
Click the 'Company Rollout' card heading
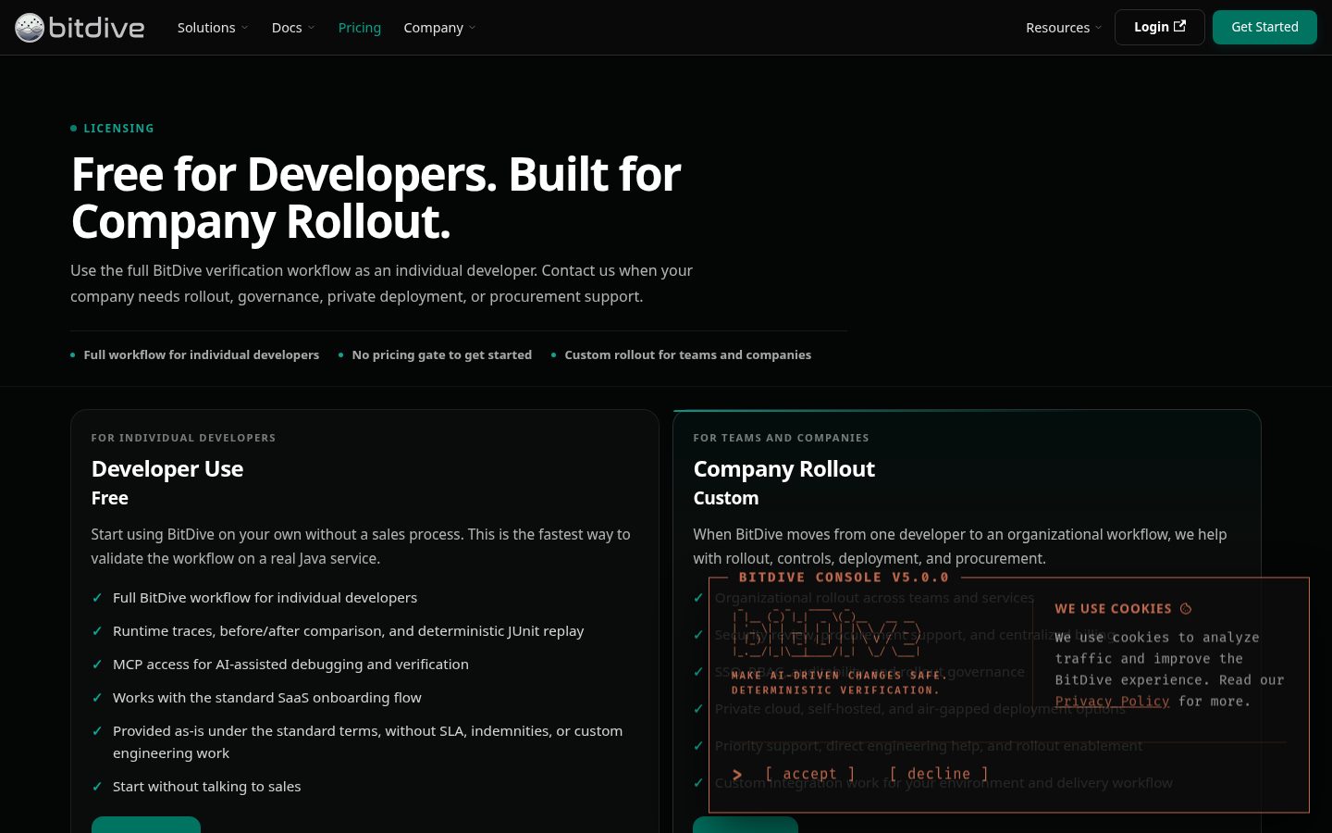pos(784,469)
